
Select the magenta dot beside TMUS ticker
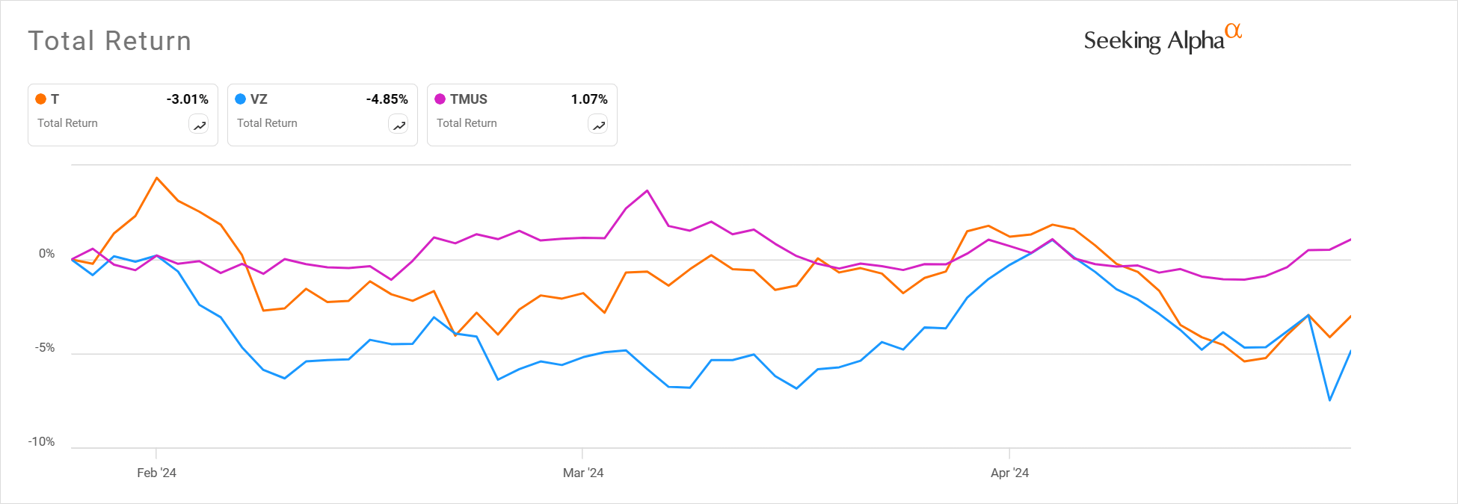440,99
